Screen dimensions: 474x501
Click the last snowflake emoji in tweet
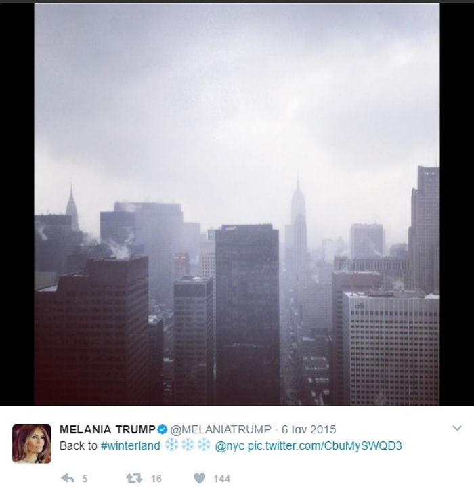(204, 445)
